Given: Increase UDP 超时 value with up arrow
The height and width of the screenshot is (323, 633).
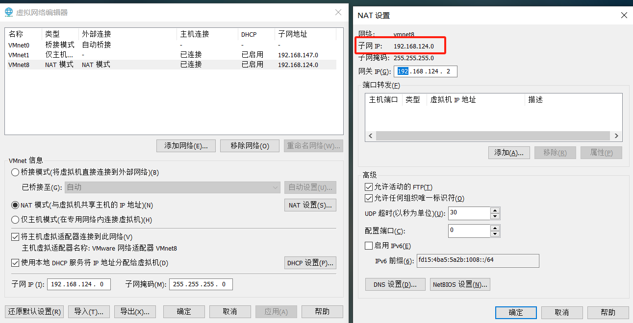Looking at the screenshot, I should (495, 210).
